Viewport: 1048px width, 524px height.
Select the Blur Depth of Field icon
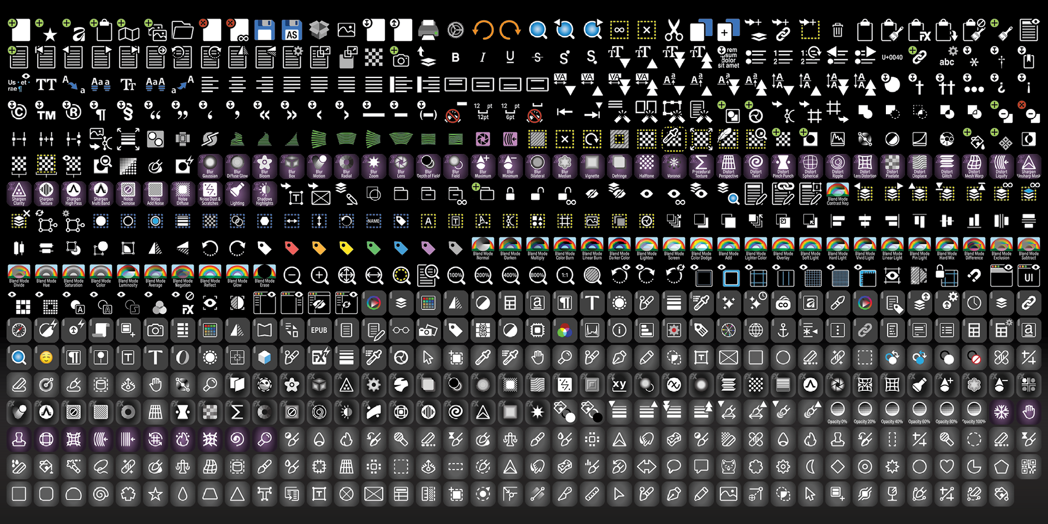(428, 166)
